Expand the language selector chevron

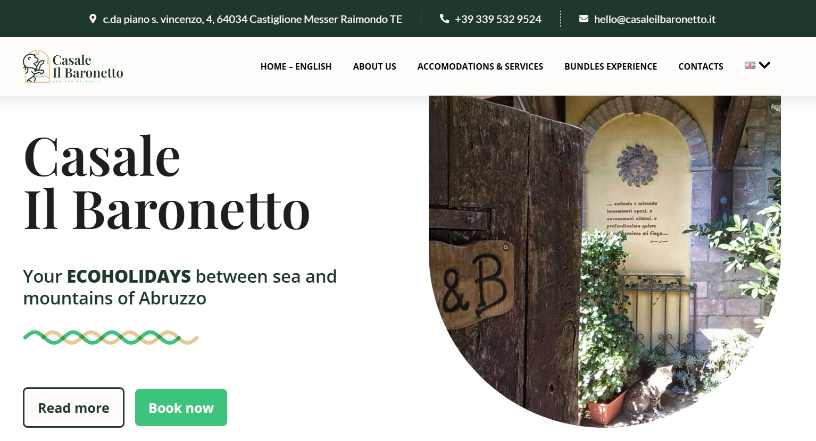[x=764, y=65]
